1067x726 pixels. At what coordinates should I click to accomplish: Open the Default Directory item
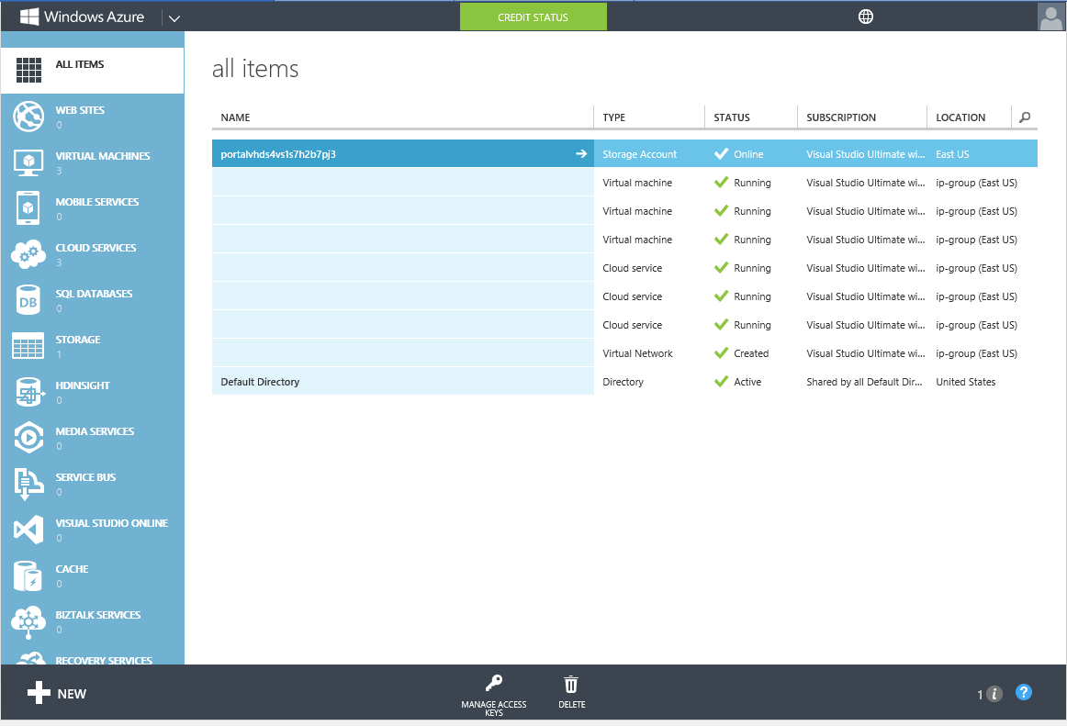click(x=260, y=382)
